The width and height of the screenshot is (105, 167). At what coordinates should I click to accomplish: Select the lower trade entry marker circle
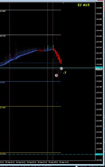click(x=57, y=75)
